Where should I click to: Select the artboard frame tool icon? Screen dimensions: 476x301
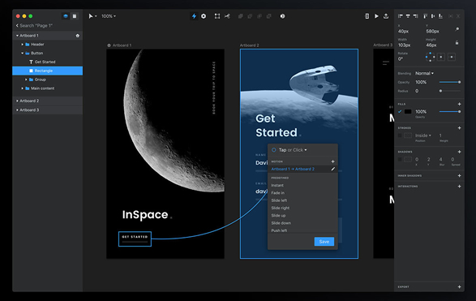217,16
